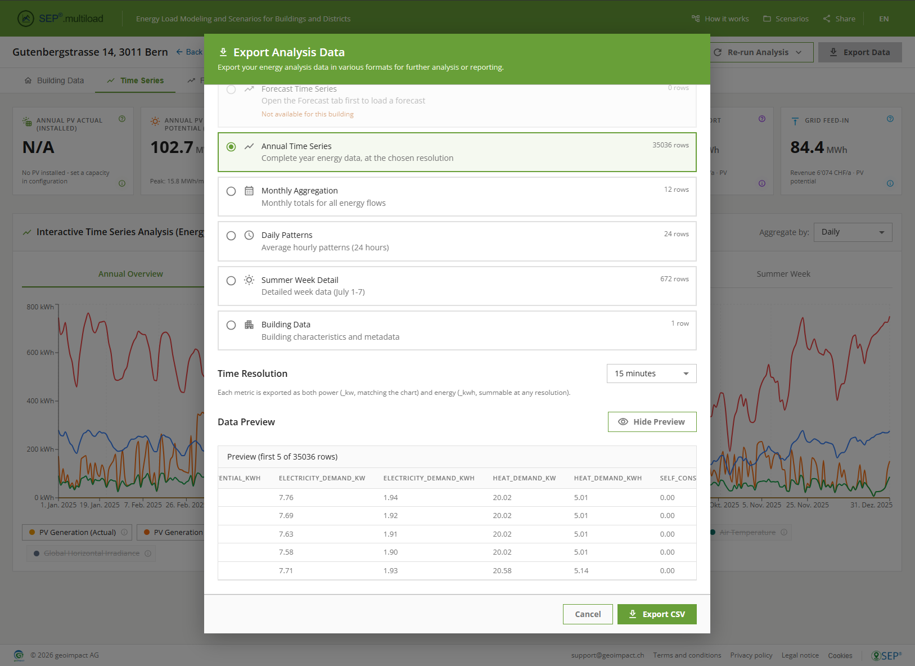Open the Time Resolution 15 minutes dropdown

(x=651, y=373)
